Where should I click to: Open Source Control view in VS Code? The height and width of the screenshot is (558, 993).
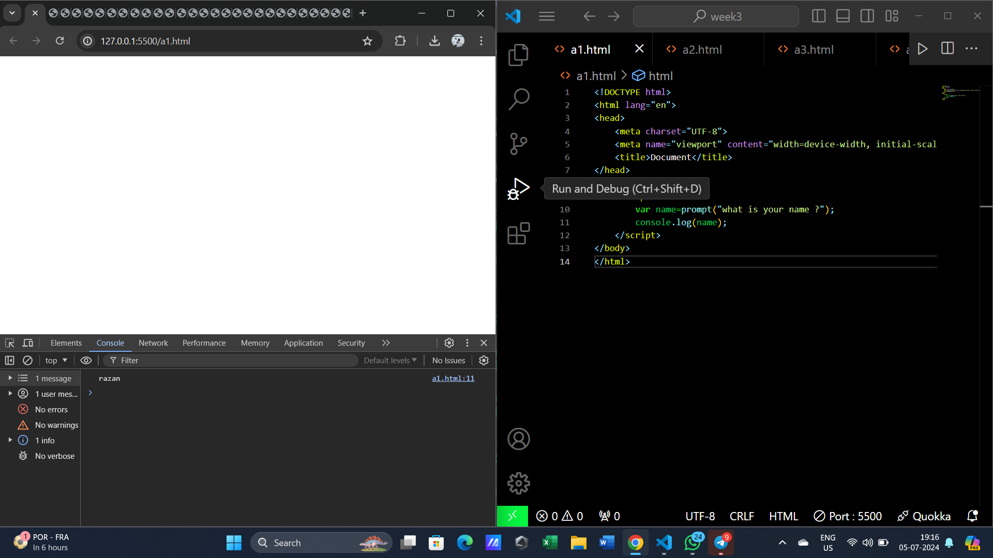click(518, 144)
